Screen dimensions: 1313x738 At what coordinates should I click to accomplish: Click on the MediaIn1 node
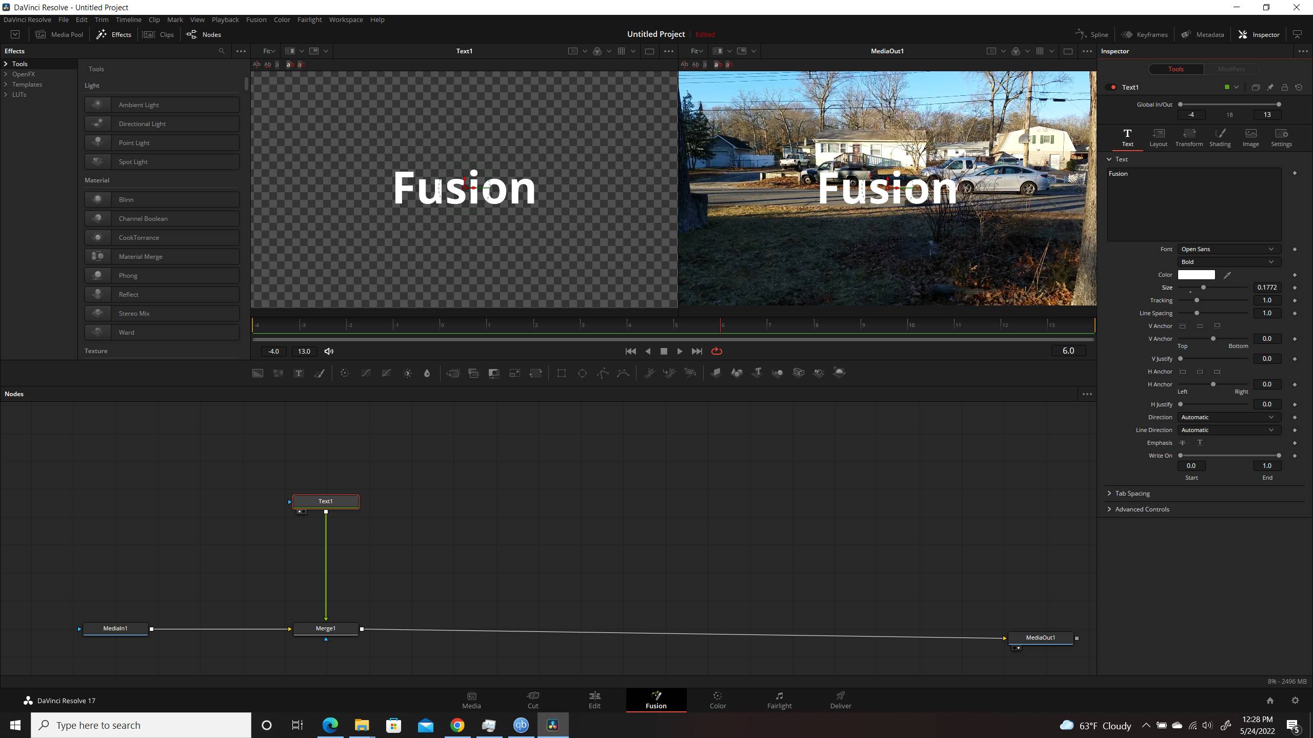(115, 628)
